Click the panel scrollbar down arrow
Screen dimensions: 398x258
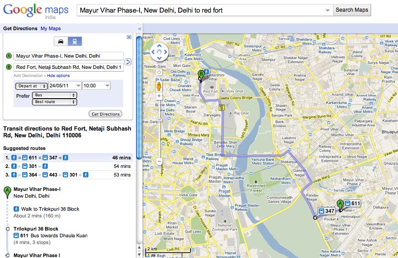139,254
